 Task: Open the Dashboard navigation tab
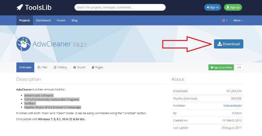click(x=43, y=20)
